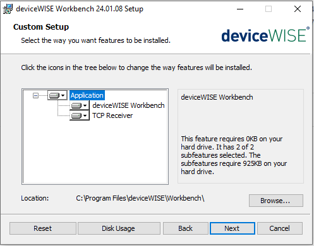Select the deviceWISE Workbench tree item

click(128, 105)
